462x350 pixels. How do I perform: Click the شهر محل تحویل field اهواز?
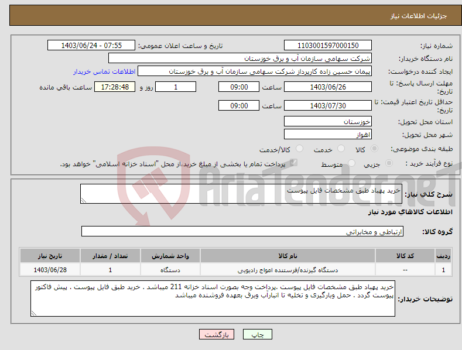click(328, 135)
